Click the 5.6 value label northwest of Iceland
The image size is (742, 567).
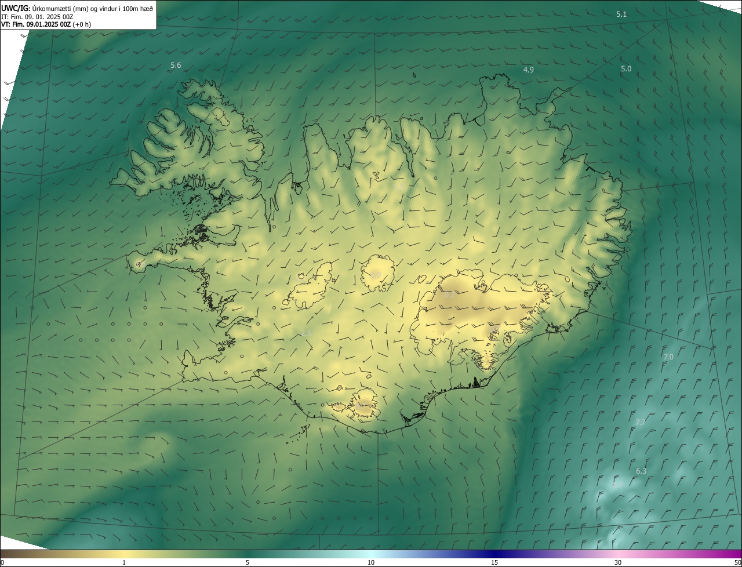click(176, 66)
